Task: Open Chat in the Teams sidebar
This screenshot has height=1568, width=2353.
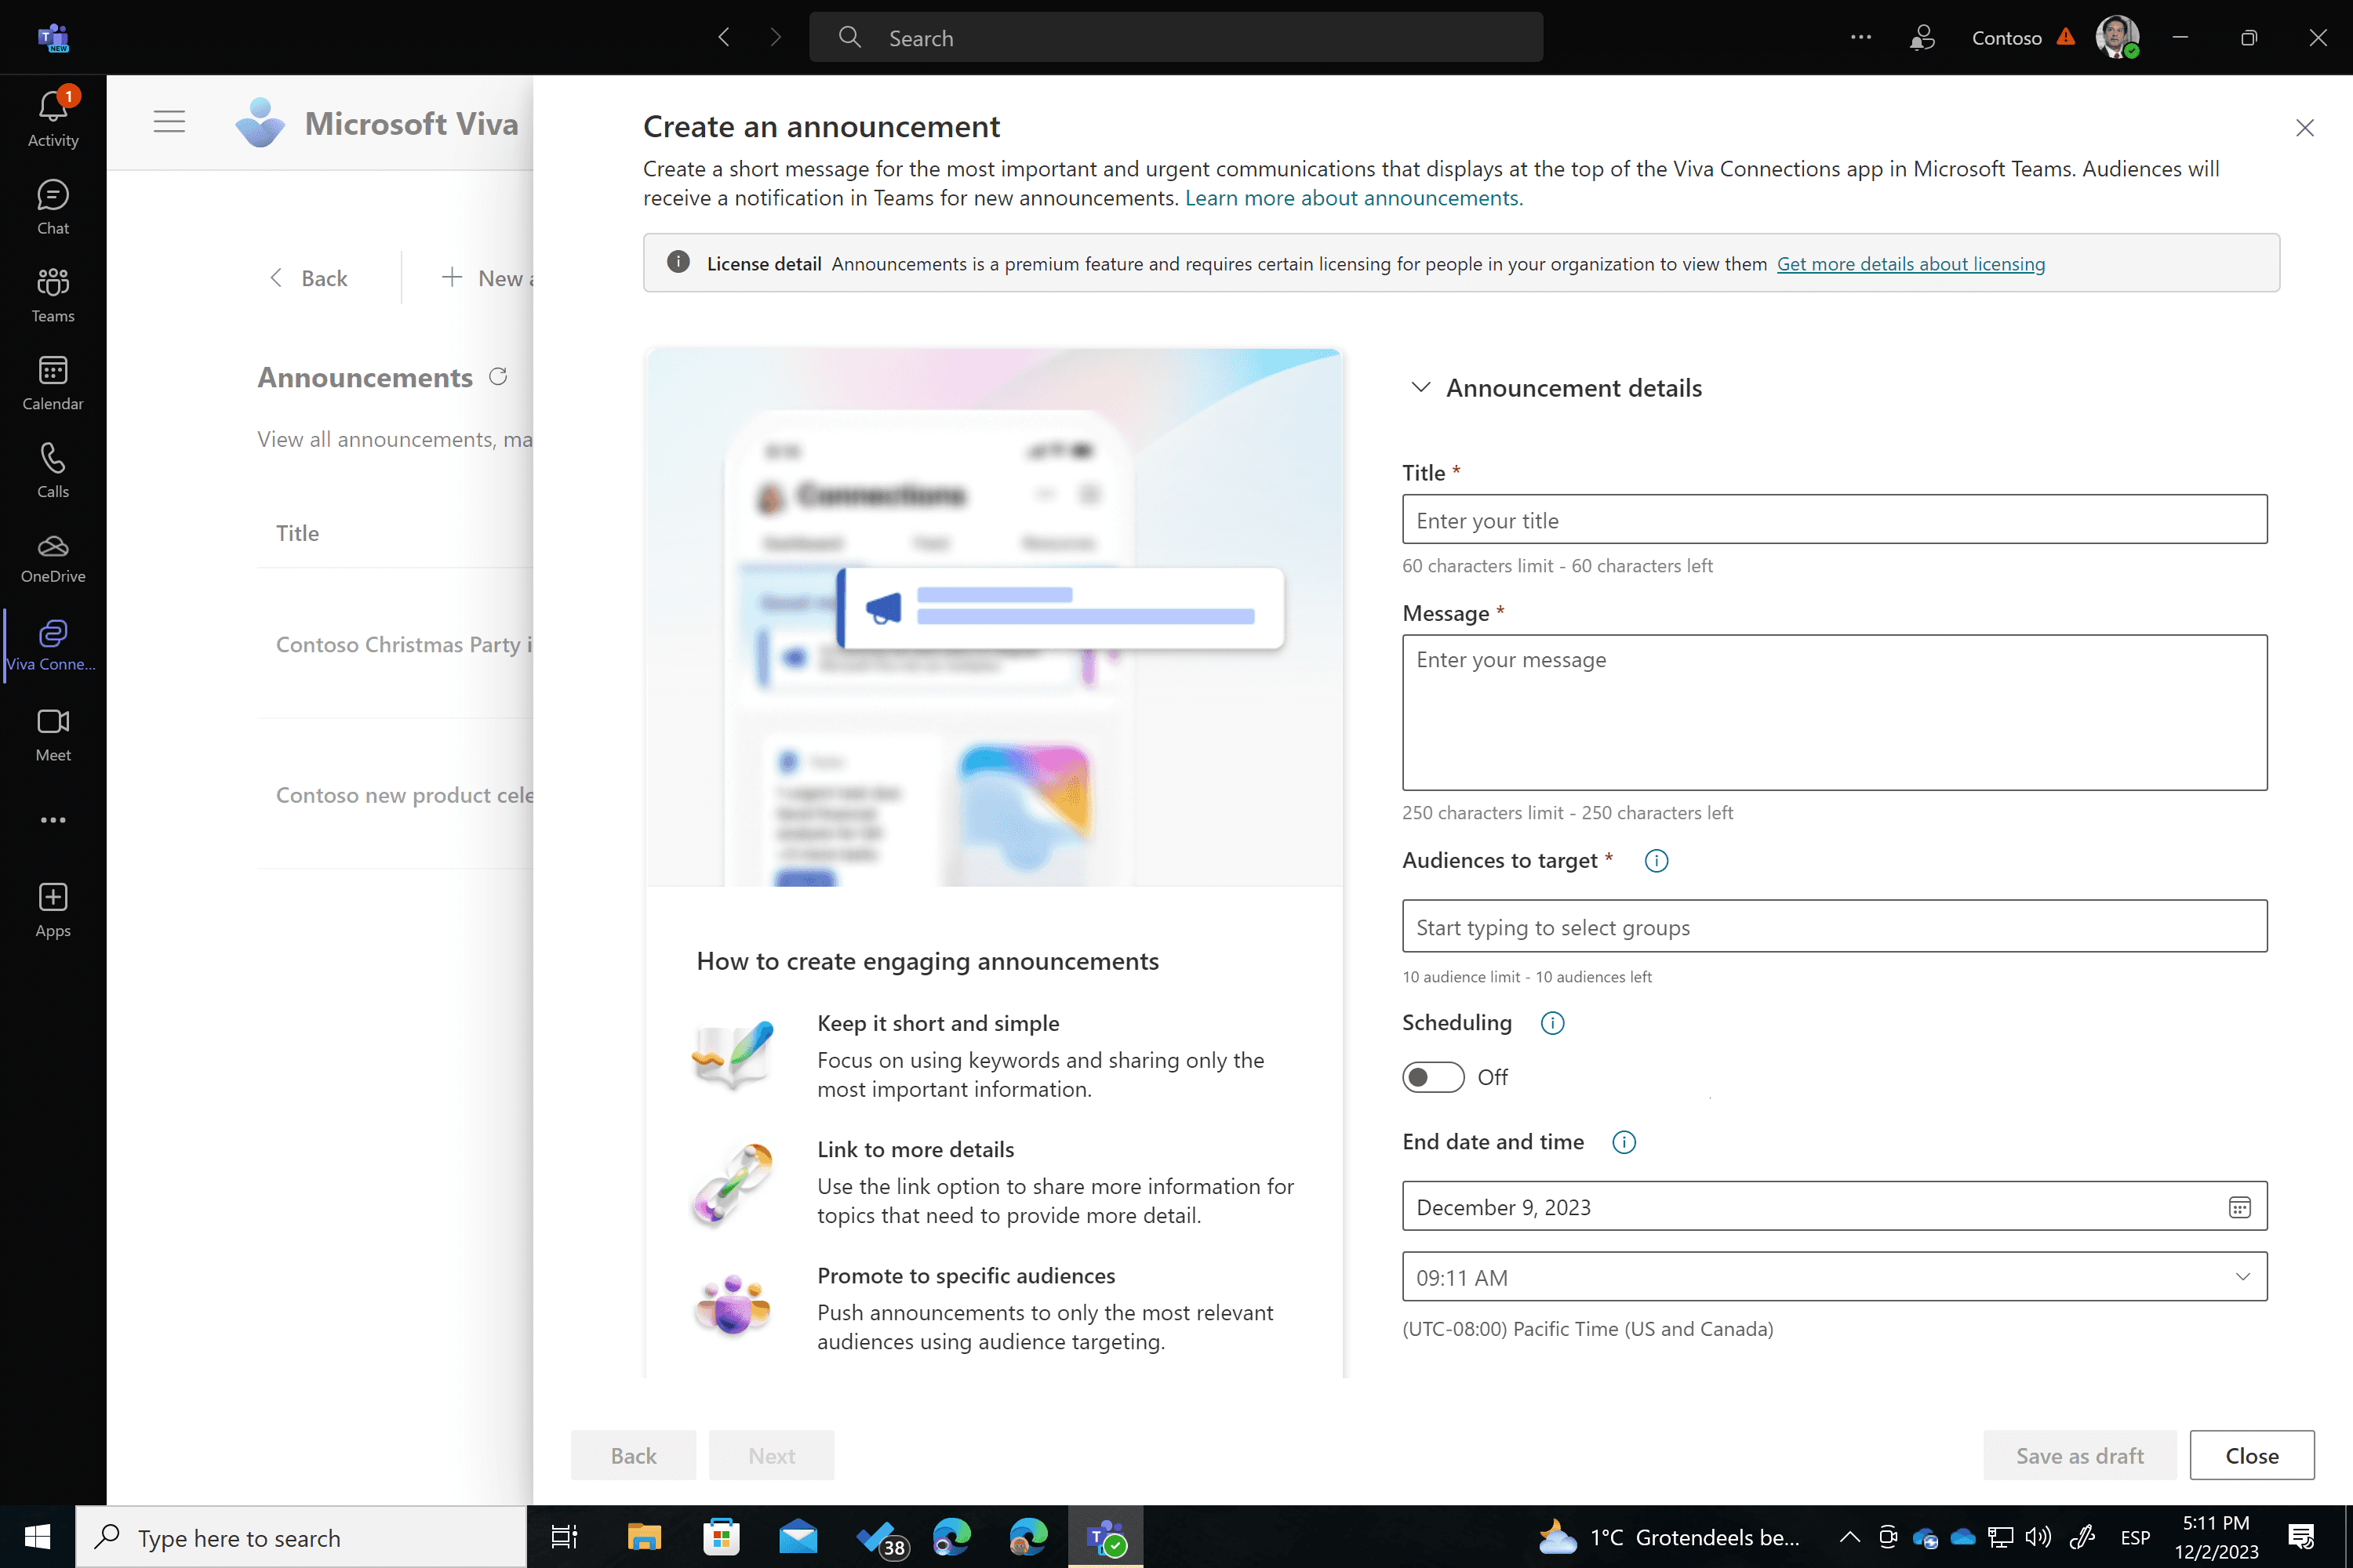Action: (53, 207)
